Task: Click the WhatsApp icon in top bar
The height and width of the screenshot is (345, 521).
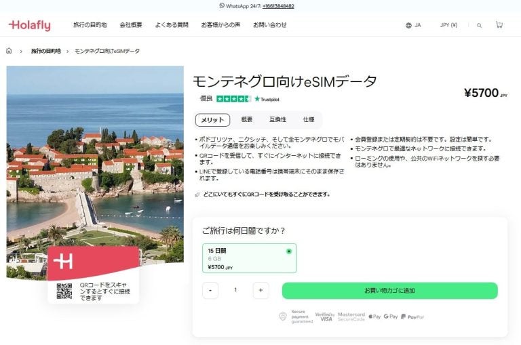Action: [222, 5]
